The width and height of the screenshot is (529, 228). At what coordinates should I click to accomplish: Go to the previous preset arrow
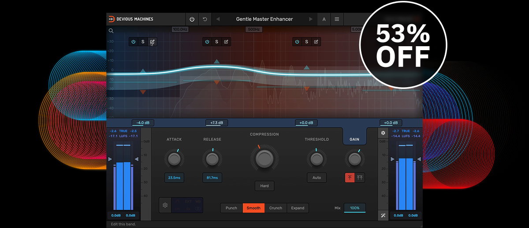pyautogui.click(x=218, y=19)
